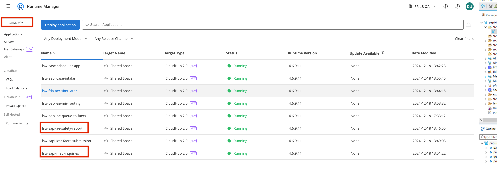Expand the HT node in Package Explorer
497x171 pixels.
pos(486,68)
